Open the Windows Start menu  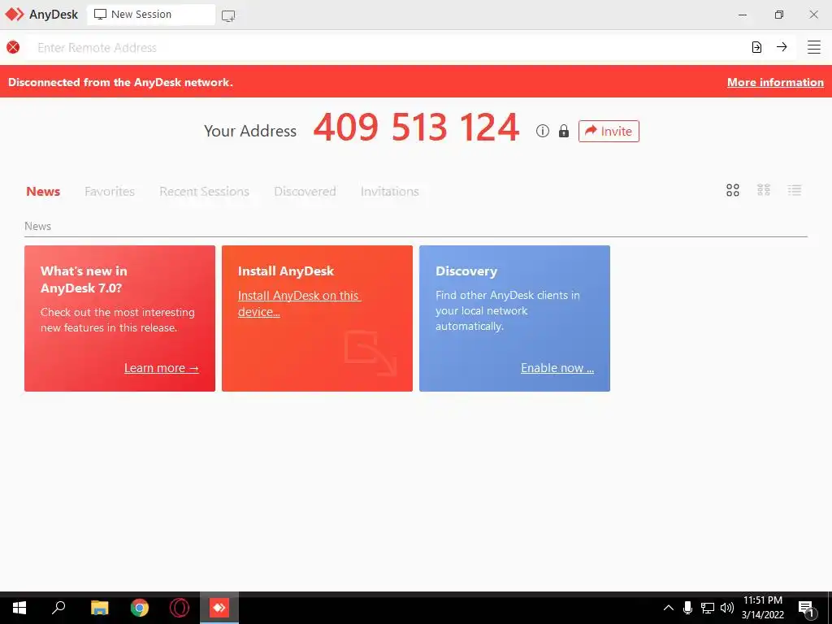(x=19, y=608)
